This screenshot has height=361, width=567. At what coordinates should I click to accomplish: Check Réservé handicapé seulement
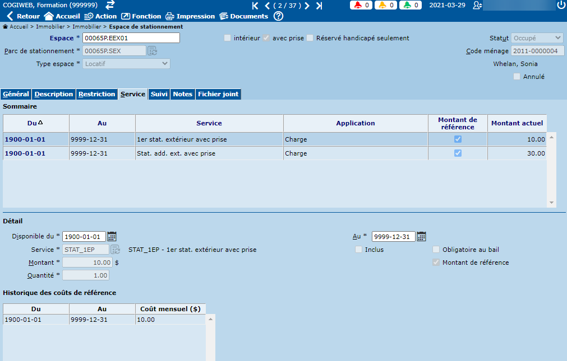(310, 38)
